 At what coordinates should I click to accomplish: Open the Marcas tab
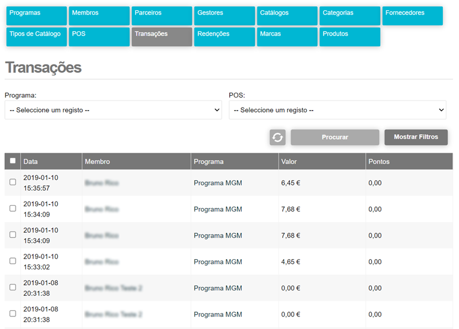287,37
